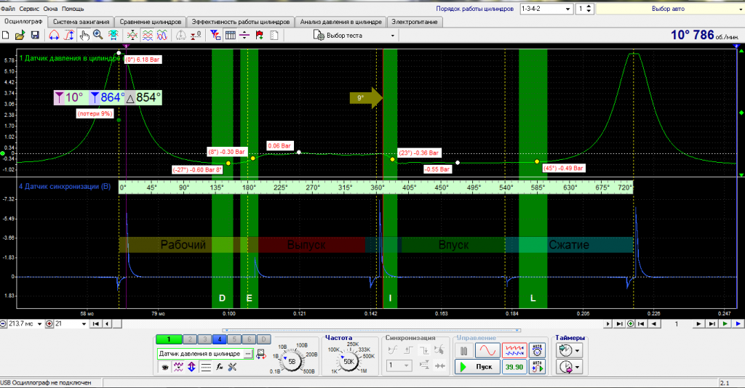Expand the lower timer dropdown
Image resolution: width=745 pixels, height=388 pixels.
point(577,367)
